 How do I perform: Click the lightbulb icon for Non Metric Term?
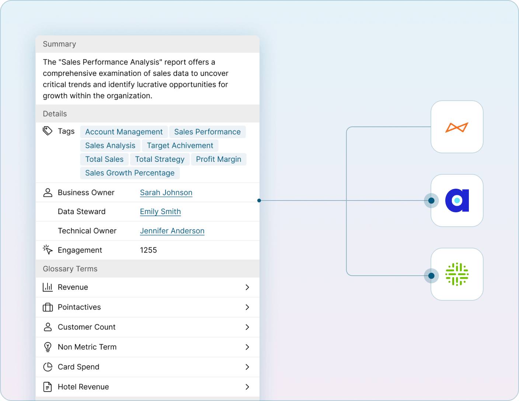[48, 347]
